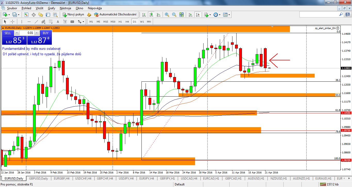Expand the Profiles dropdown arrow

coord(19,15)
